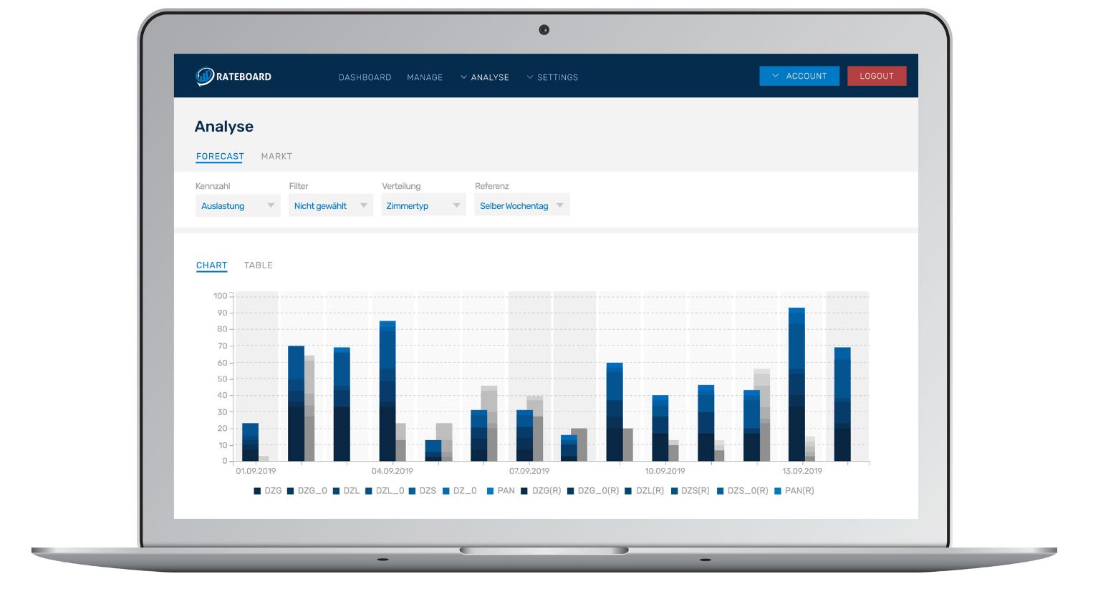
Task: Toggle the DZL(R) legend marker
Action: coord(628,491)
